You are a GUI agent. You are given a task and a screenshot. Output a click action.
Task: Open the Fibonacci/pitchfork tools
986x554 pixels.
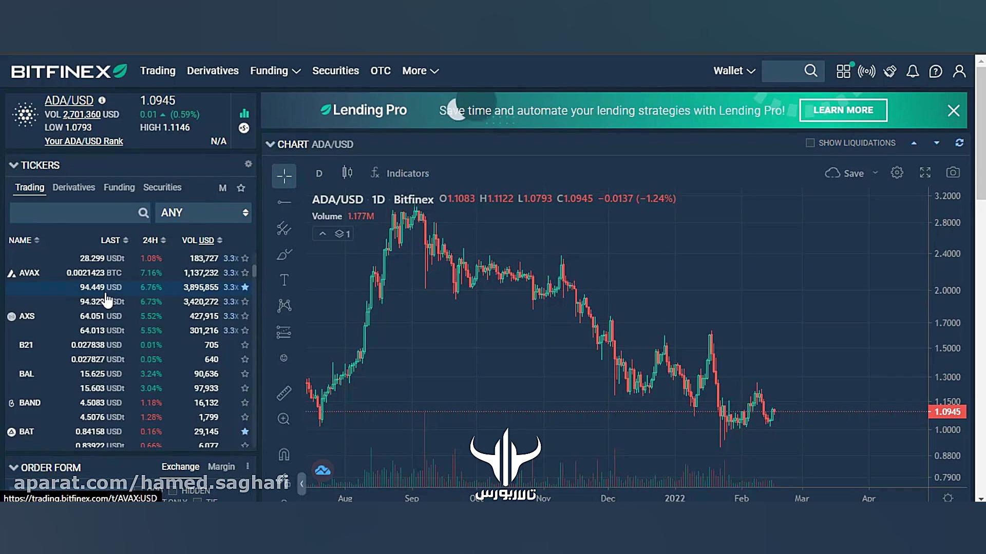[284, 228]
